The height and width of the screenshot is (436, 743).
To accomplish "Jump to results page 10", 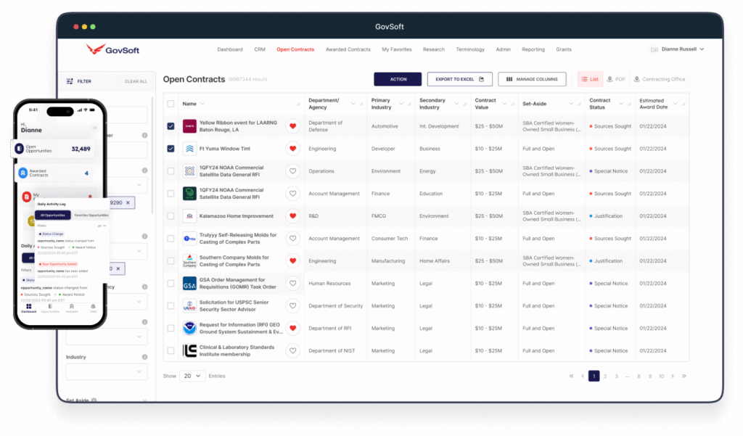I will (x=661, y=376).
